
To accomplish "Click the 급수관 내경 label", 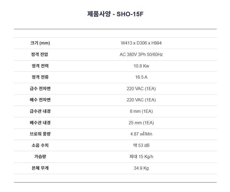I will (x=40, y=111).
